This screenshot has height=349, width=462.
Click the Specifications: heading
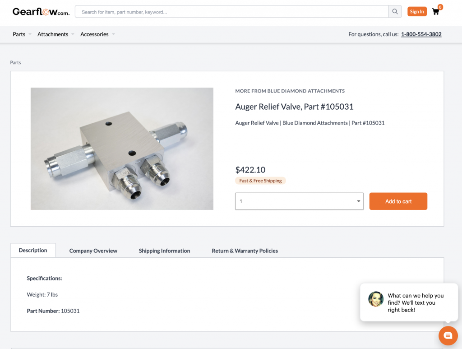pyautogui.click(x=44, y=278)
